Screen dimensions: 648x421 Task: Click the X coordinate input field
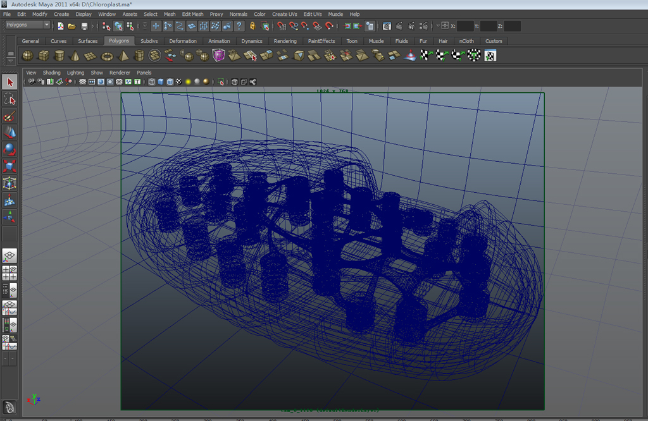(x=466, y=26)
